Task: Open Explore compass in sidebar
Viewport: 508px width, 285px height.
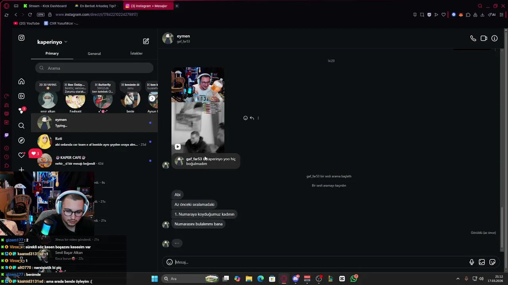Action: pos(21,141)
